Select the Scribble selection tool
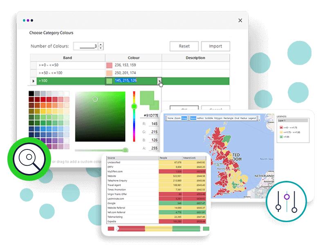The image size is (327, 245). (x=208, y=118)
